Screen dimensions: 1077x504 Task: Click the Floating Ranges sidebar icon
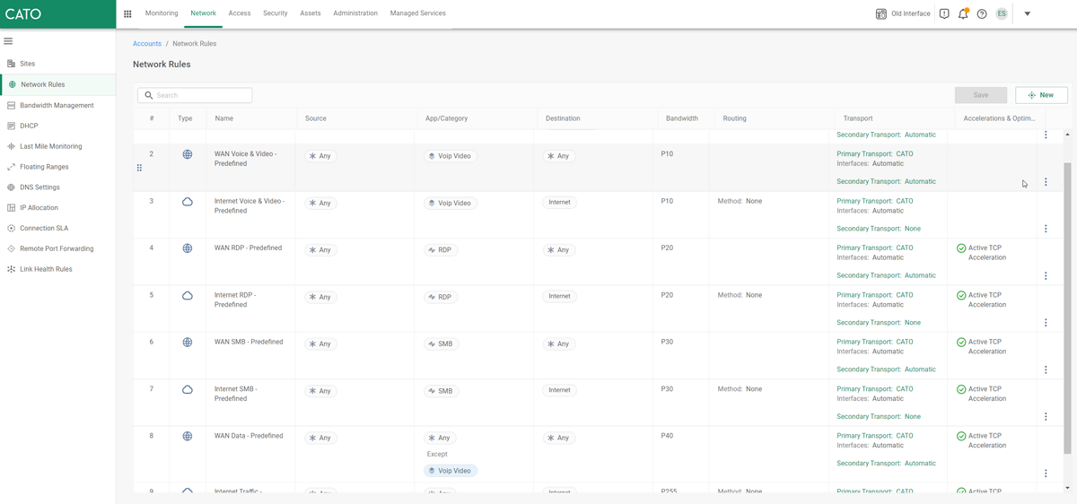11,167
